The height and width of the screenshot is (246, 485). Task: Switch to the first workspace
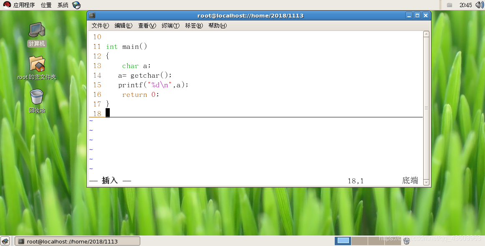[343, 241]
